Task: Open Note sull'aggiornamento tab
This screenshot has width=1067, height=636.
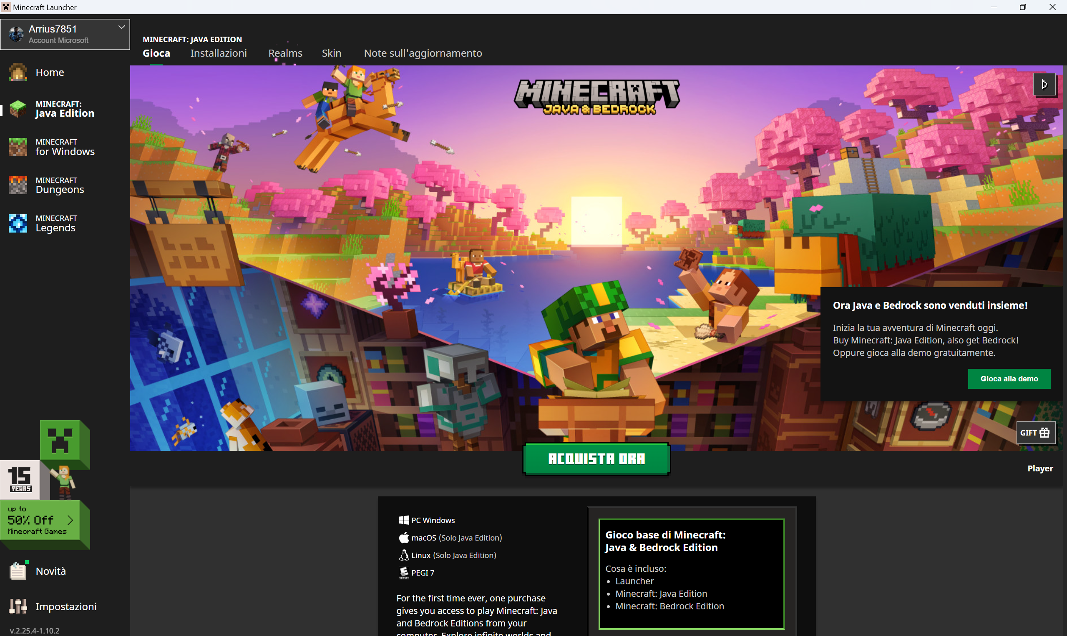Action: 423,53
